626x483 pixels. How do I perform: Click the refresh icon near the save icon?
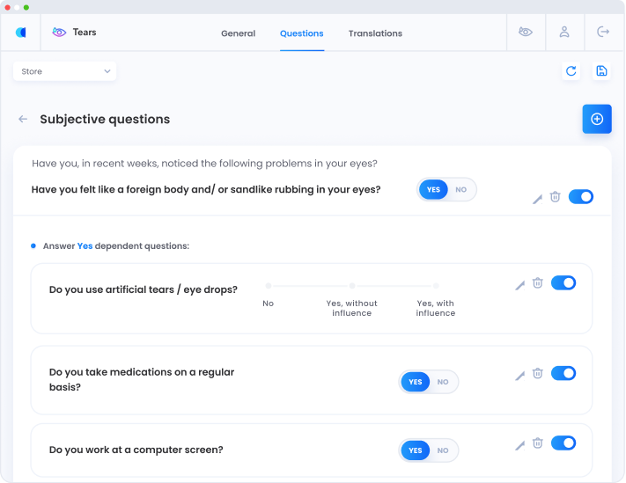tap(571, 71)
